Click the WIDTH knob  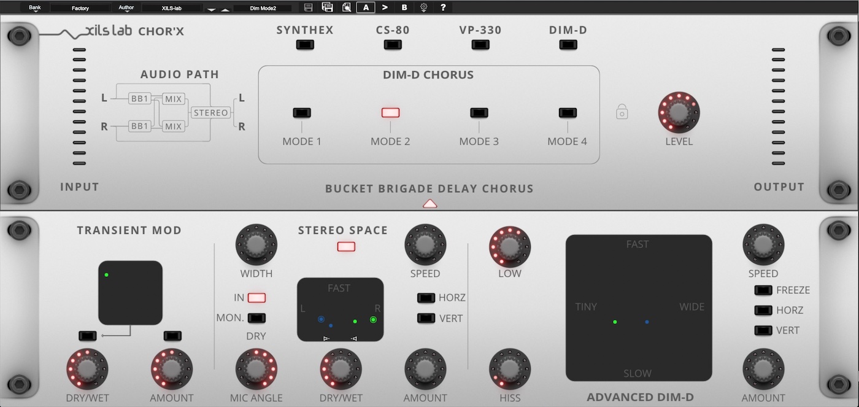coord(256,245)
